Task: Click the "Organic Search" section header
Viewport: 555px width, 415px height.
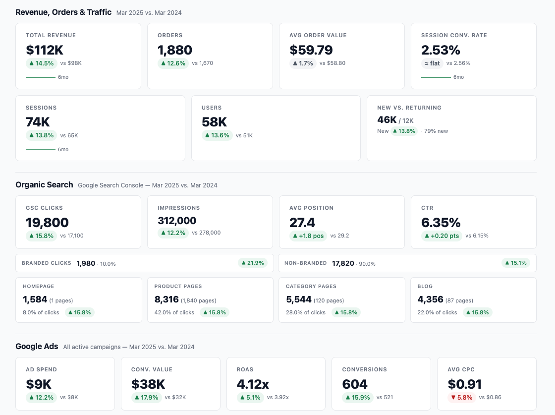Action: click(44, 184)
